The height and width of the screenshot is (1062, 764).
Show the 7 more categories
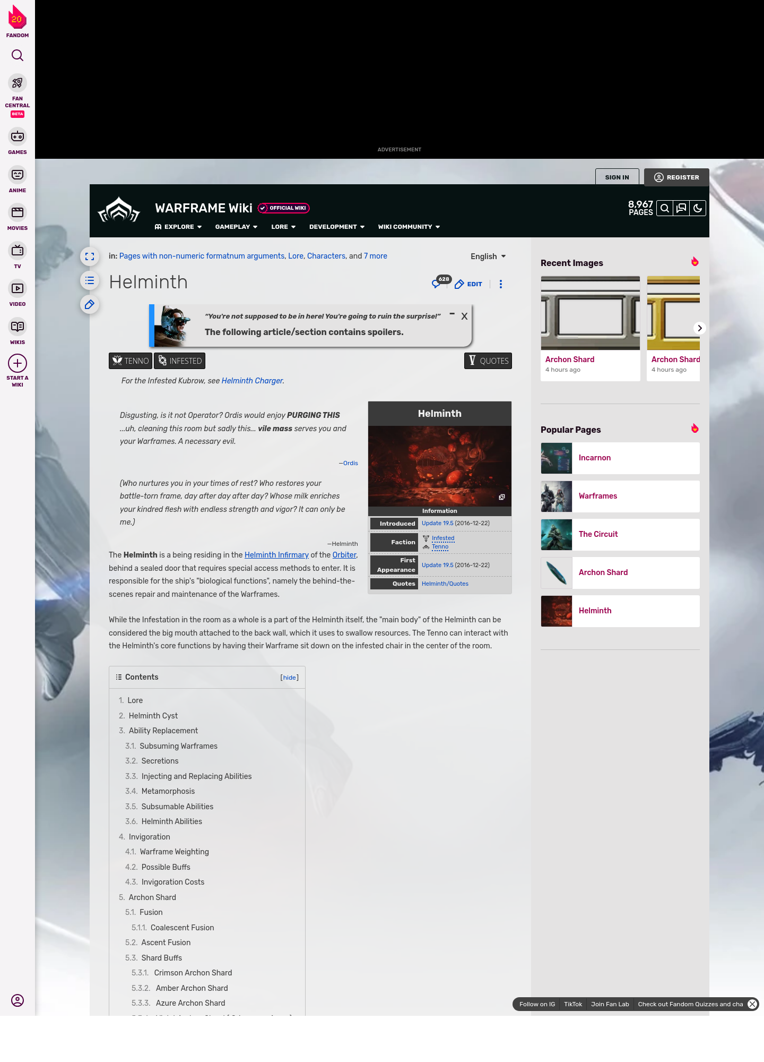(376, 256)
